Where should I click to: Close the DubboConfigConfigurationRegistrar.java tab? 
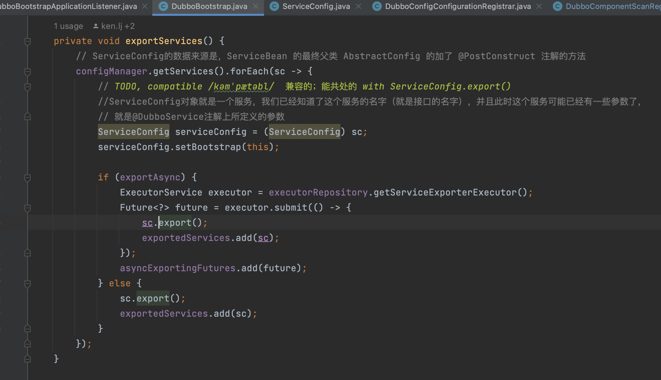[539, 7]
